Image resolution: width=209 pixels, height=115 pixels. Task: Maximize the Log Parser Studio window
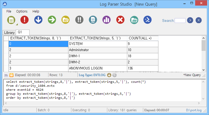tap(192, 3)
